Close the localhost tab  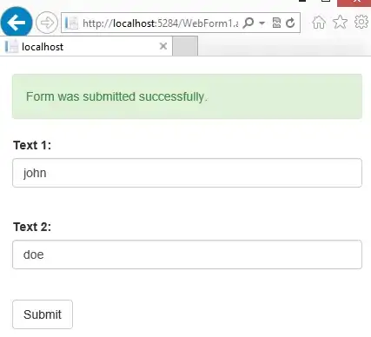[163, 46]
